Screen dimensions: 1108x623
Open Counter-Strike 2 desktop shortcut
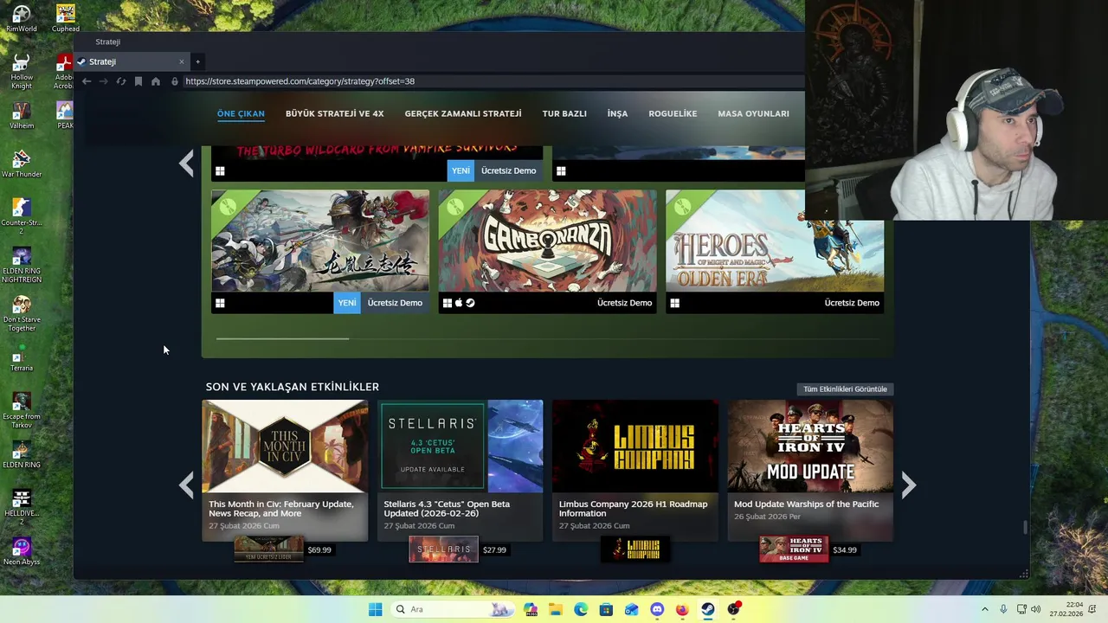pos(22,216)
